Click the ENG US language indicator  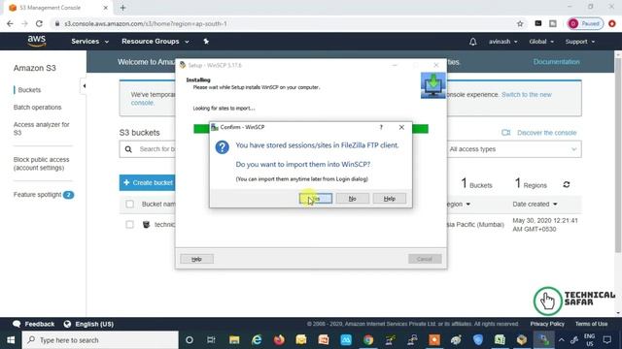pyautogui.click(x=590, y=340)
